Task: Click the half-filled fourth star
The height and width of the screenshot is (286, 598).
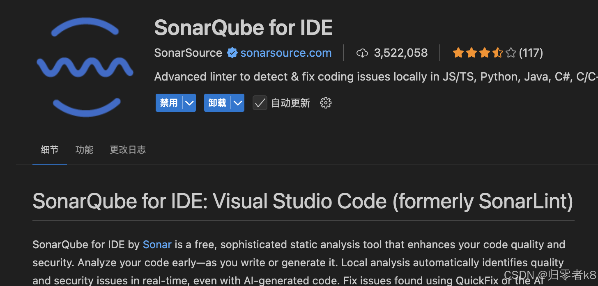Action: (497, 53)
